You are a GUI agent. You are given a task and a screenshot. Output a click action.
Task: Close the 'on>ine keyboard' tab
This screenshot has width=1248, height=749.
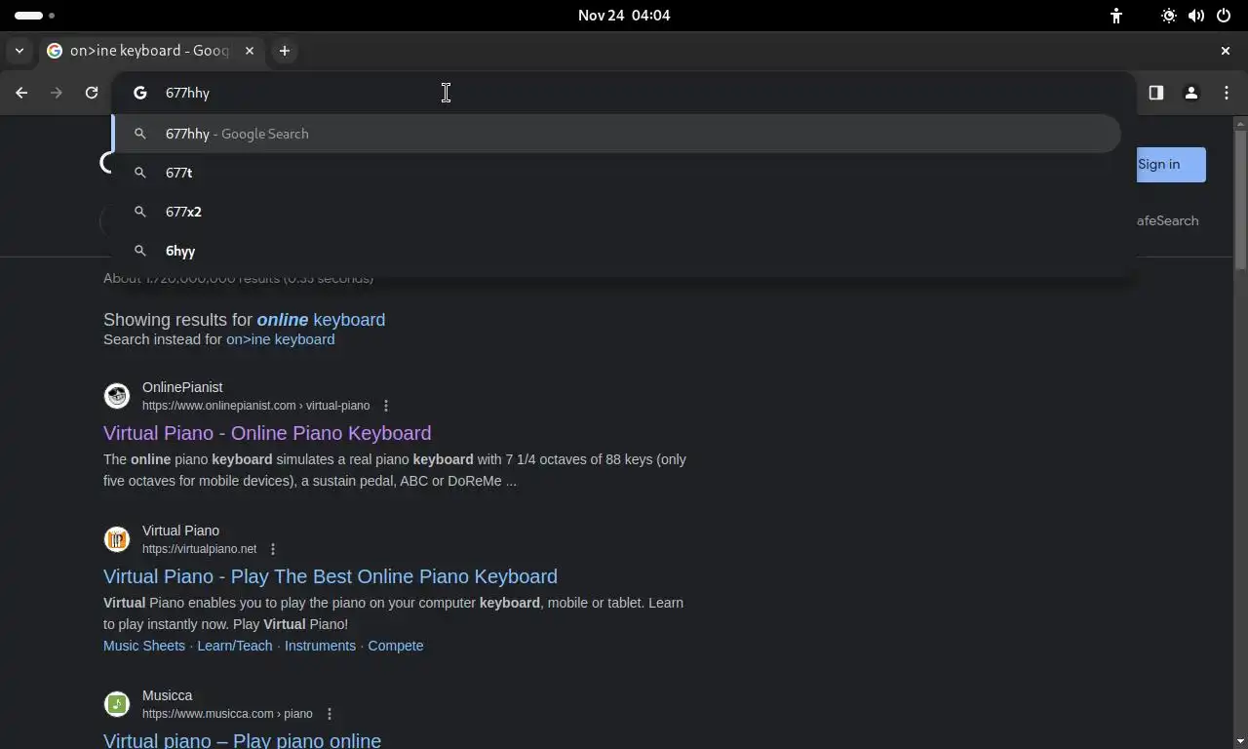coord(250,51)
